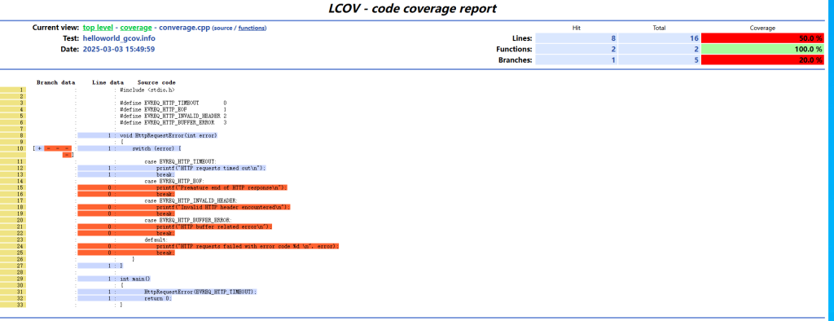834x321 pixels.
Task: Click the Lines 50.0 % coverage cell
Action: (762, 38)
